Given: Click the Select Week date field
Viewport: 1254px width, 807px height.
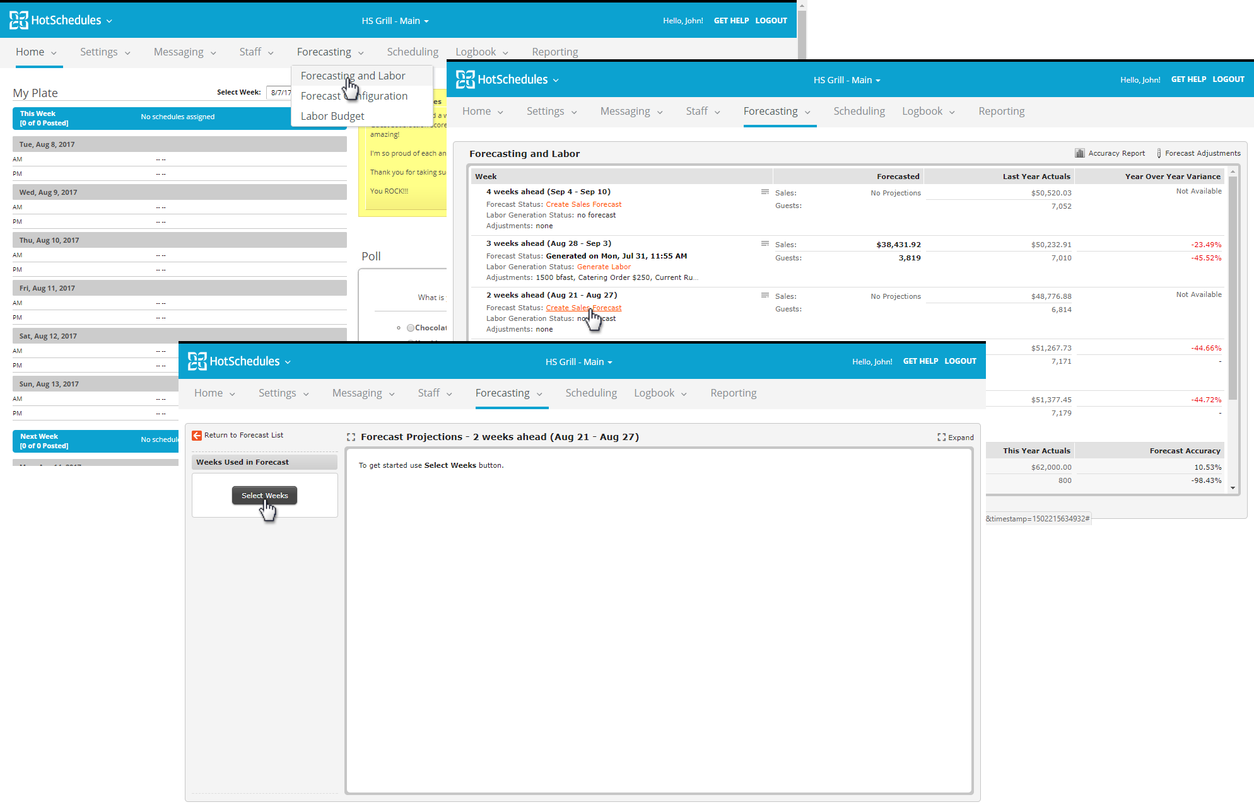Looking at the screenshot, I should click(279, 93).
